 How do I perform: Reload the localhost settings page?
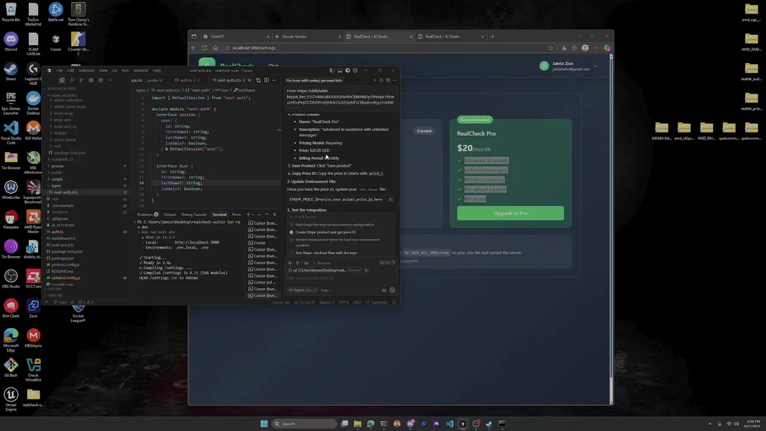click(205, 48)
